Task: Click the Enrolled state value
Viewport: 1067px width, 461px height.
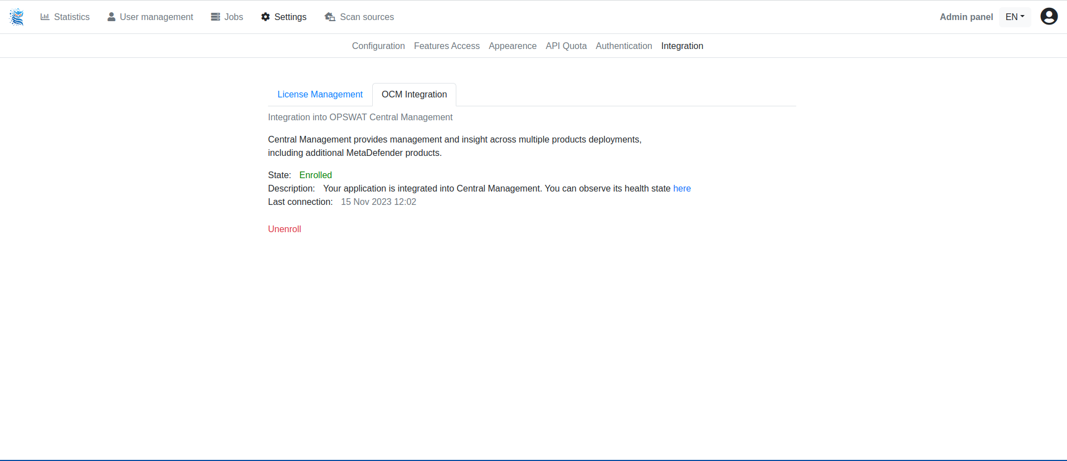Action: (x=315, y=175)
